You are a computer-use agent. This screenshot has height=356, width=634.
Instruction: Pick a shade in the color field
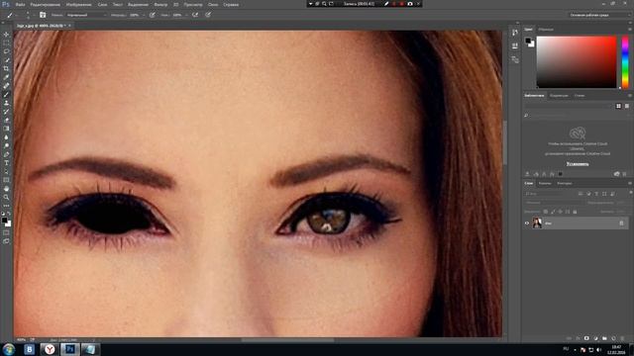click(577, 61)
